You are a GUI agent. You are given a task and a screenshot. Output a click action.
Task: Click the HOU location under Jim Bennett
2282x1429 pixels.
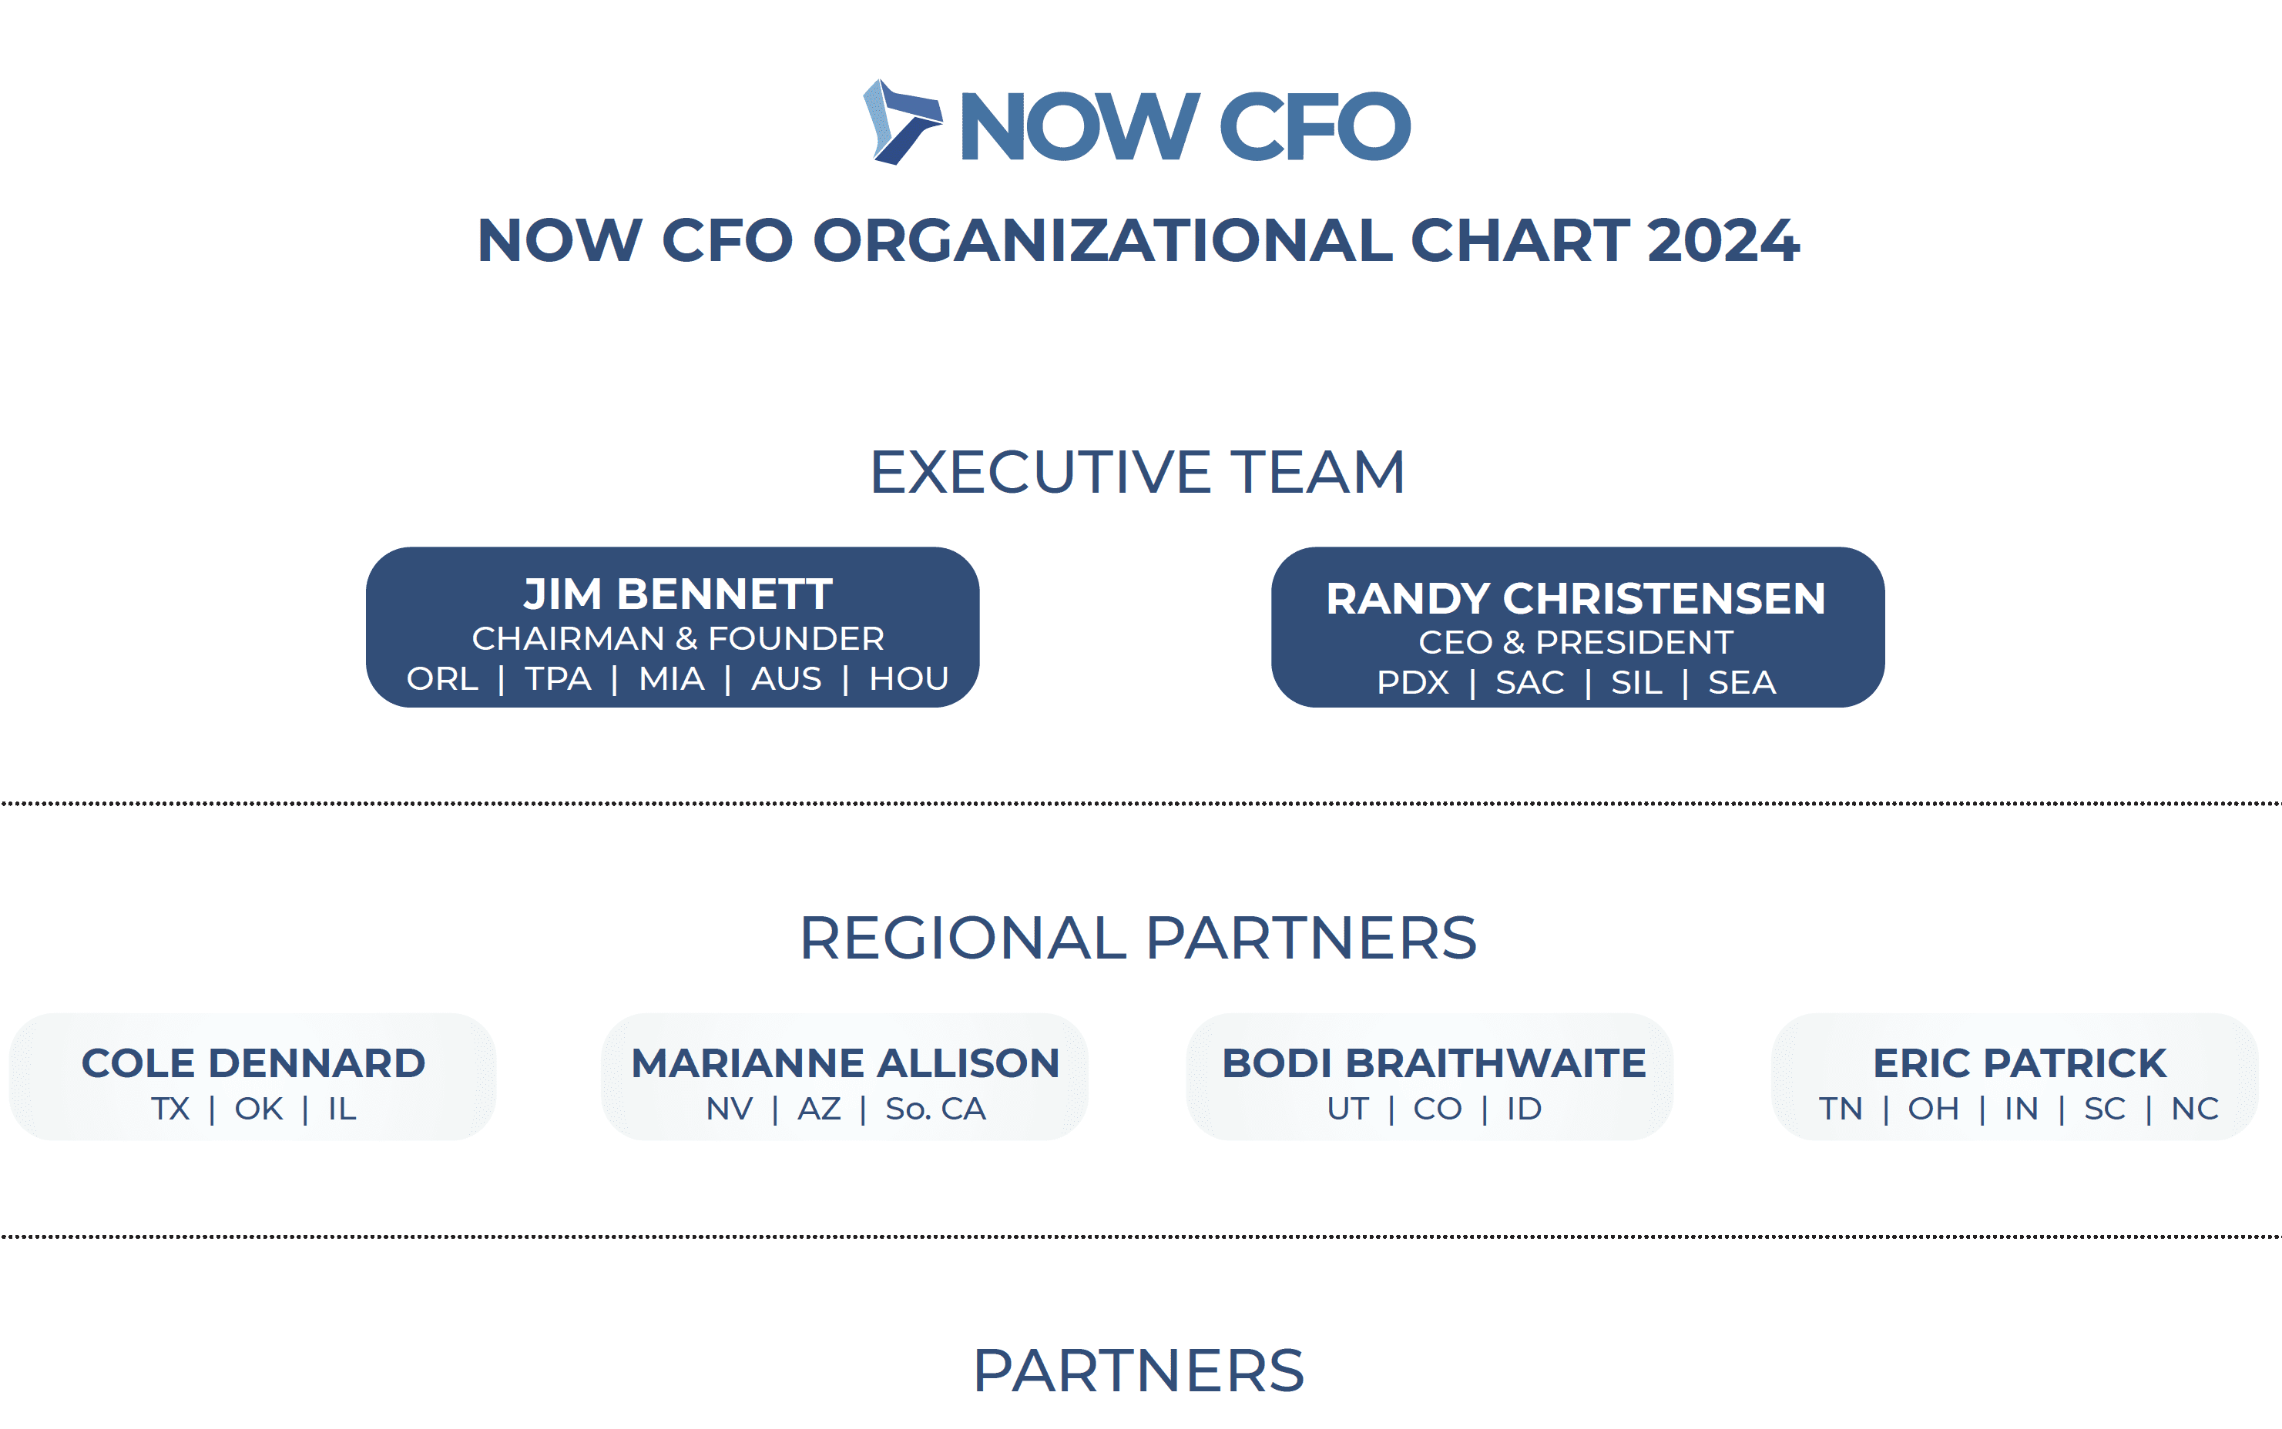[x=909, y=678]
